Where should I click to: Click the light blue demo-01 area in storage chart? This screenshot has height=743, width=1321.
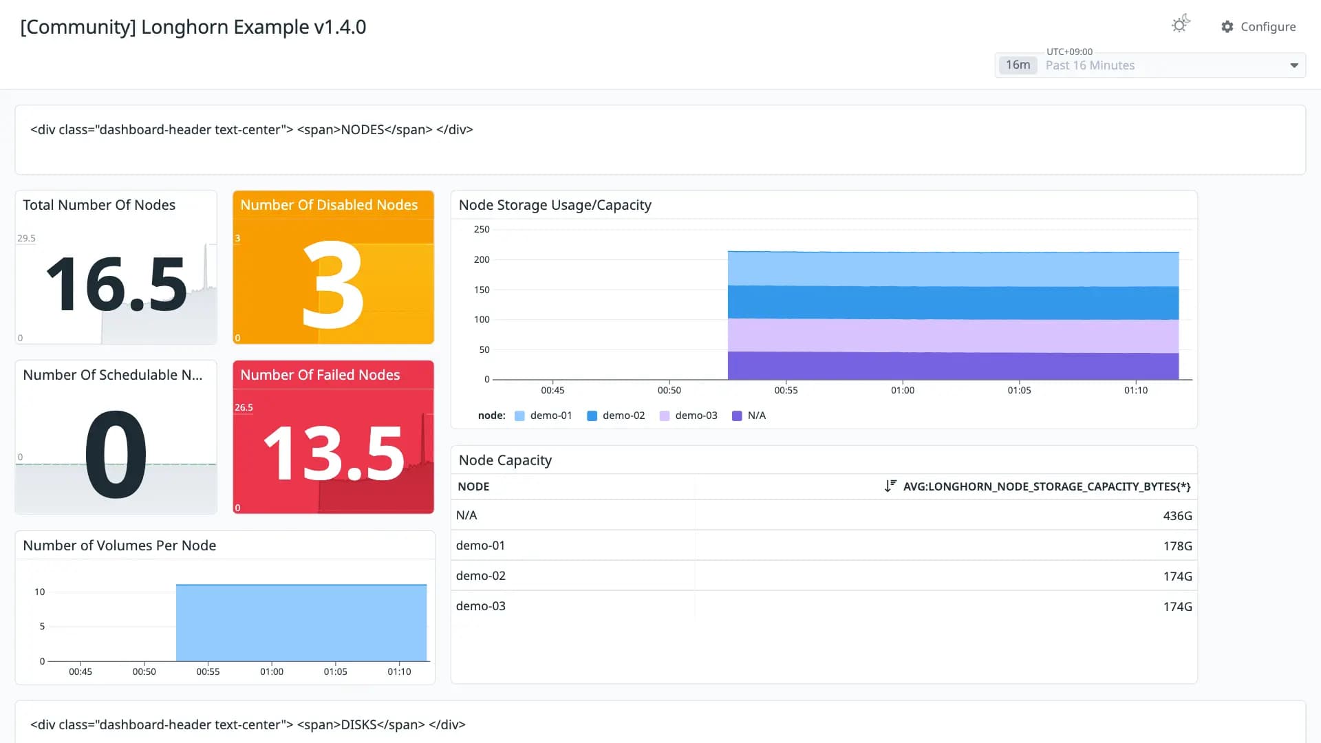pyautogui.click(x=953, y=269)
